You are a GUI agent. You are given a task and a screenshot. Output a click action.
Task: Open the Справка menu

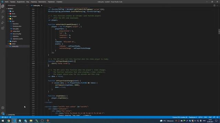pyautogui.click(x=59, y=2)
